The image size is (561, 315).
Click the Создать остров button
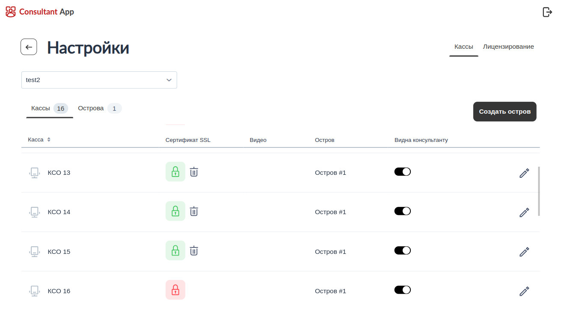[x=505, y=112]
